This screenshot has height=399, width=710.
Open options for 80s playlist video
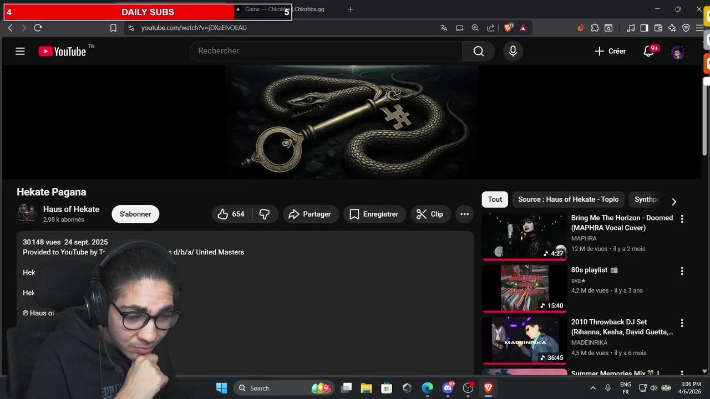coord(682,271)
